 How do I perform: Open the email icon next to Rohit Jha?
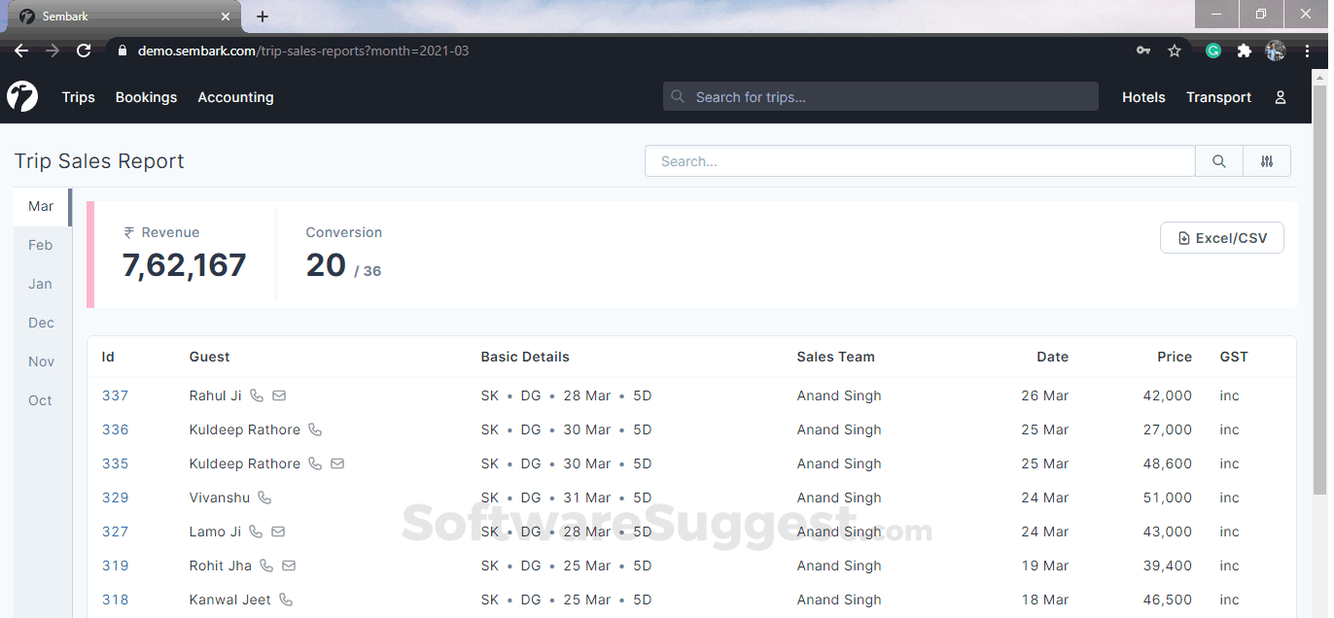point(288,566)
